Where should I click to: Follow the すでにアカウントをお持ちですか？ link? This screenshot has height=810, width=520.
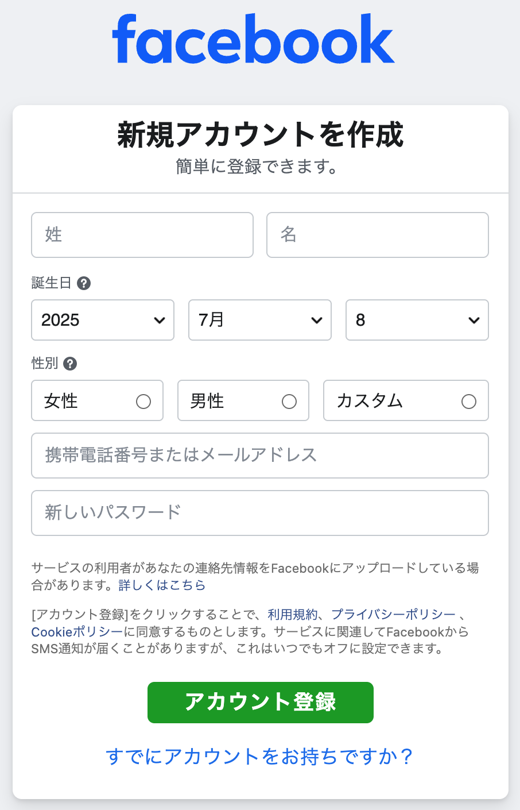tap(260, 757)
